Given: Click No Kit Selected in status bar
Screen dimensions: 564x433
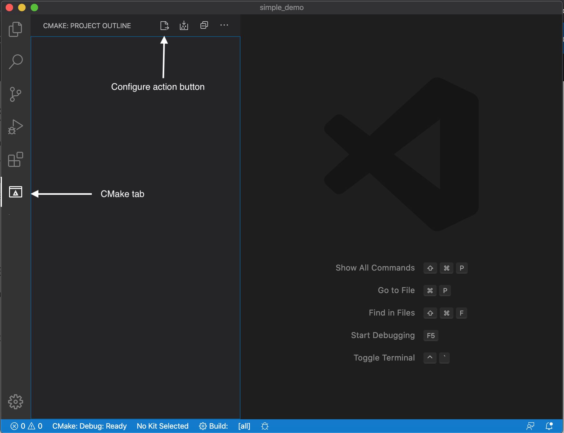Looking at the screenshot, I should (162, 426).
